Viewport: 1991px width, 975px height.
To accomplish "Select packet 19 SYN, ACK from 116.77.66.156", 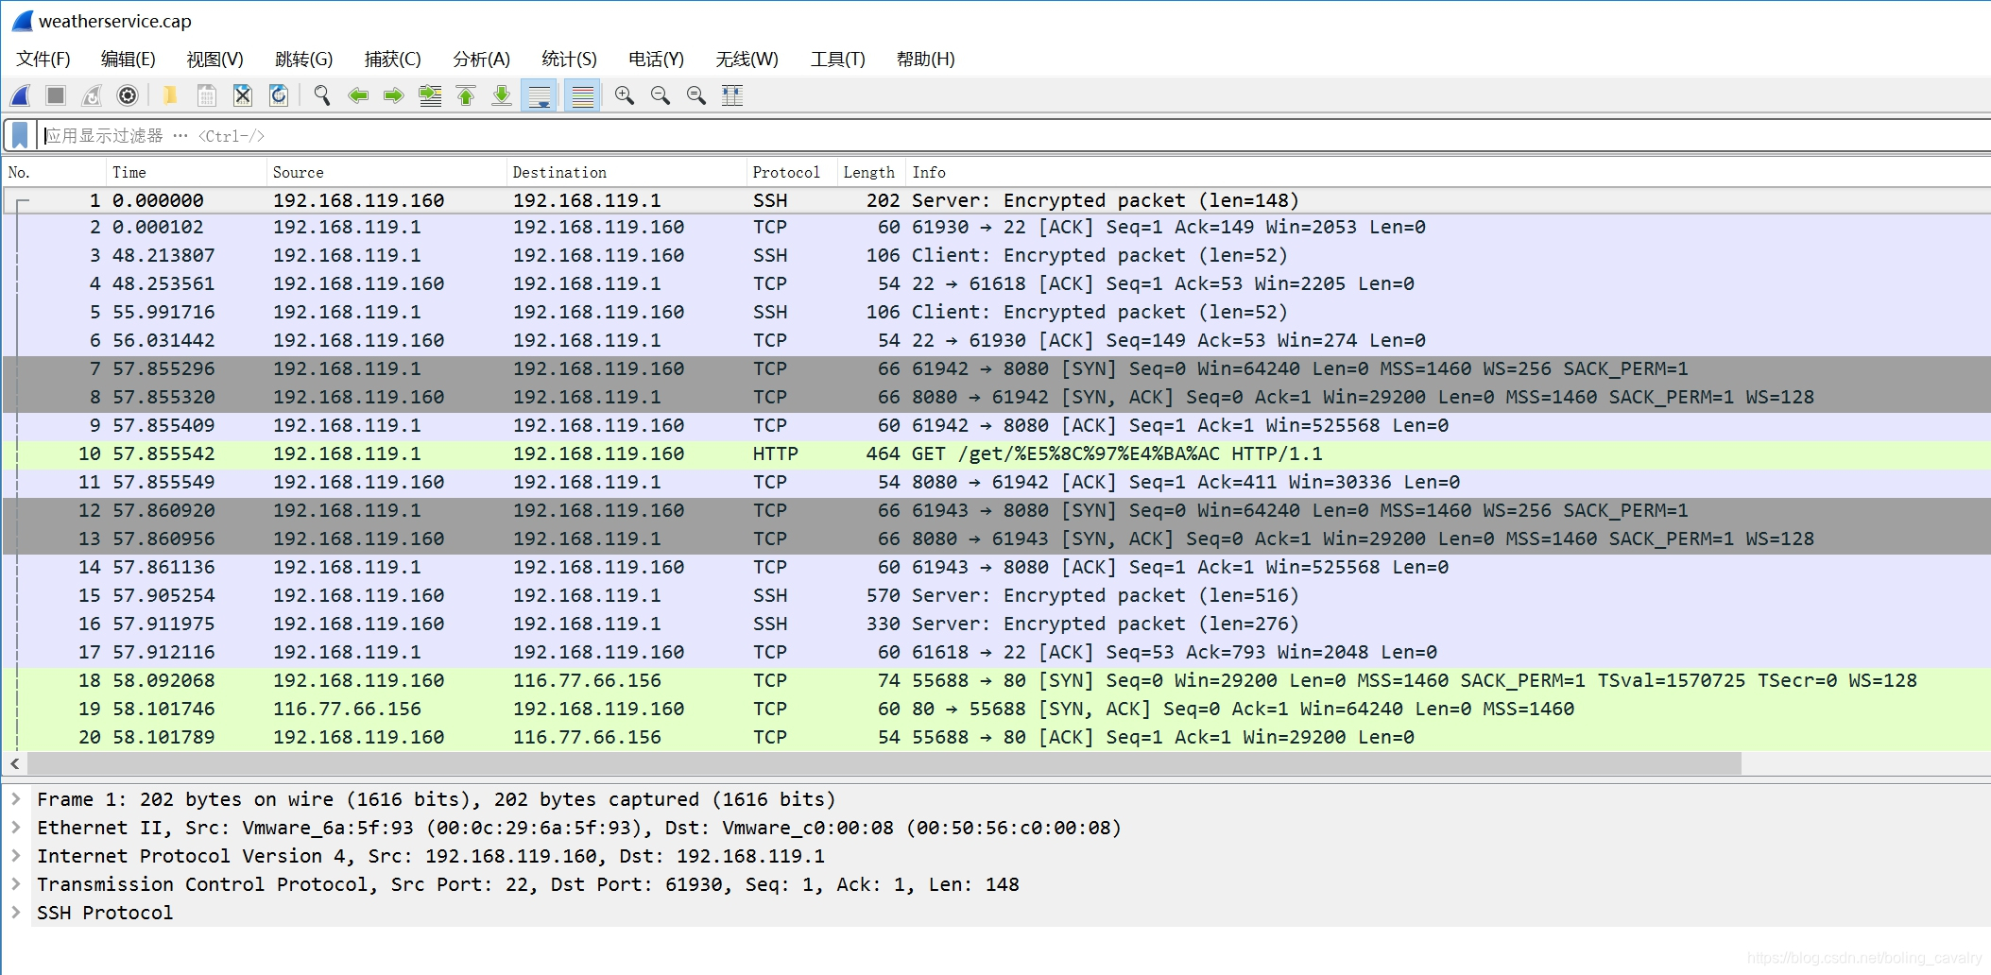I will pos(996,710).
